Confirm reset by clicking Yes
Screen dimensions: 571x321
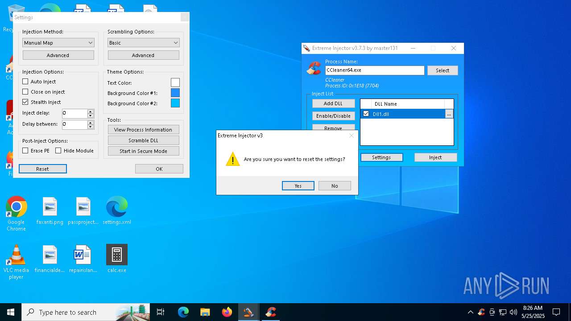pyautogui.click(x=298, y=186)
